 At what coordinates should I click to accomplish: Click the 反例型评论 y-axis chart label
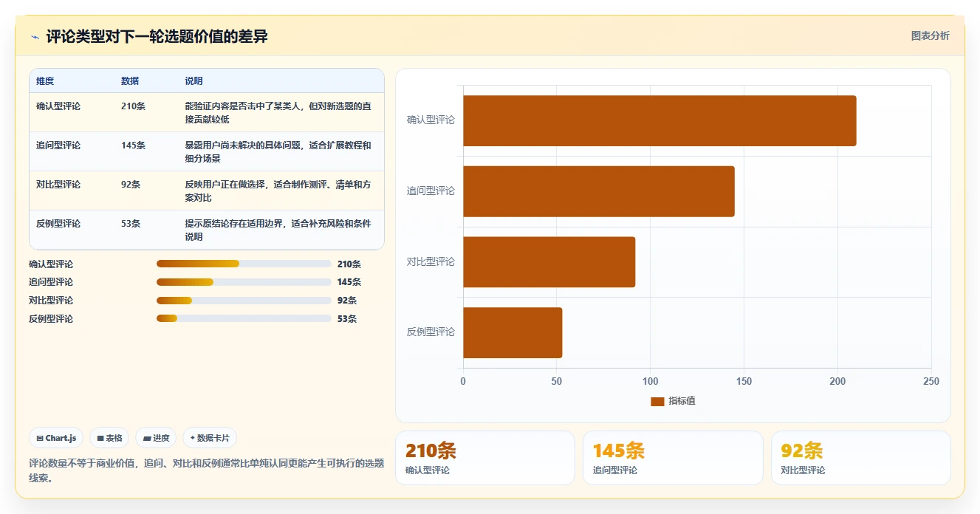[x=431, y=332]
